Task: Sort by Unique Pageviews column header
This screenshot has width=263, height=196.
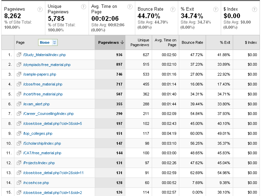Action: pos(140,42)
